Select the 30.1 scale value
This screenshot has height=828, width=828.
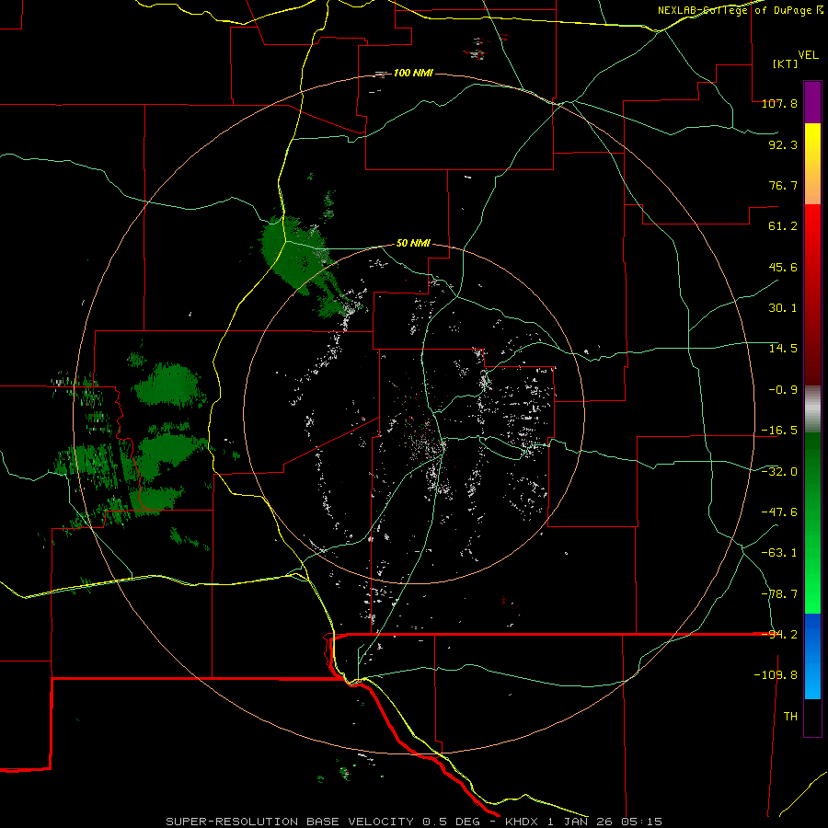pos(783,308)
